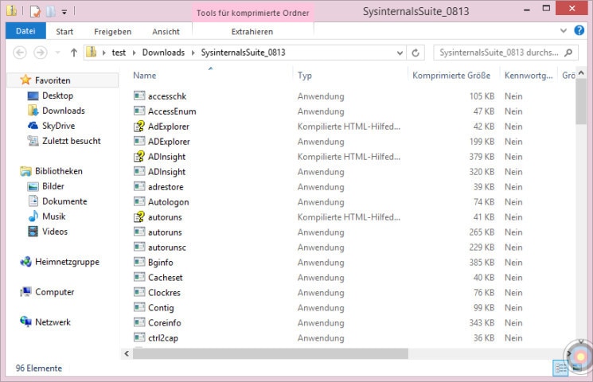Click the accesschk application icon
Screen dimensions: 593x382
pyautogui.click(x=139, y=95)
